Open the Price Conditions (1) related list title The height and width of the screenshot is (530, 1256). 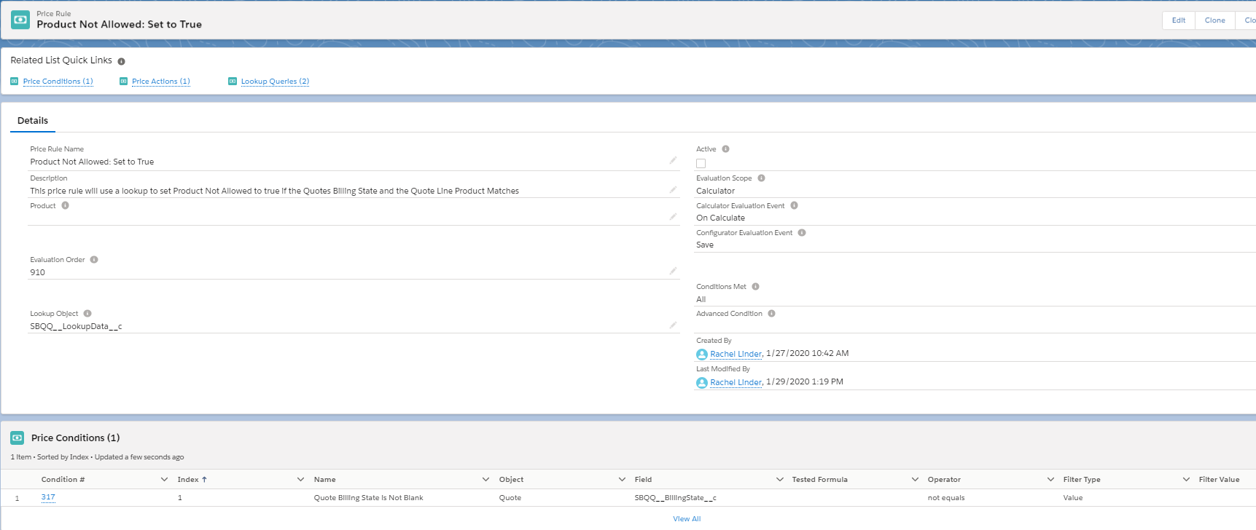tap(76, 438)
